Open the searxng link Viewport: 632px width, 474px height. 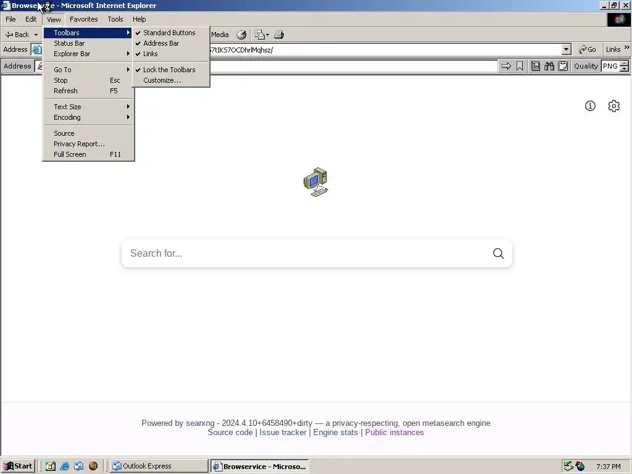pyautogui.click(x=200, y=423)
